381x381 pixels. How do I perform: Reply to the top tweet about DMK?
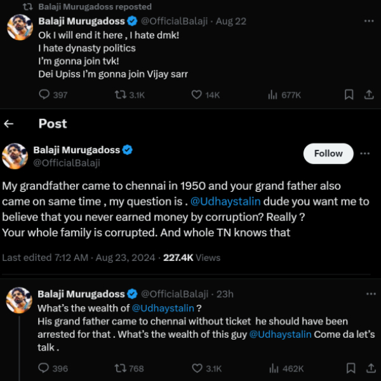(44, 95)
